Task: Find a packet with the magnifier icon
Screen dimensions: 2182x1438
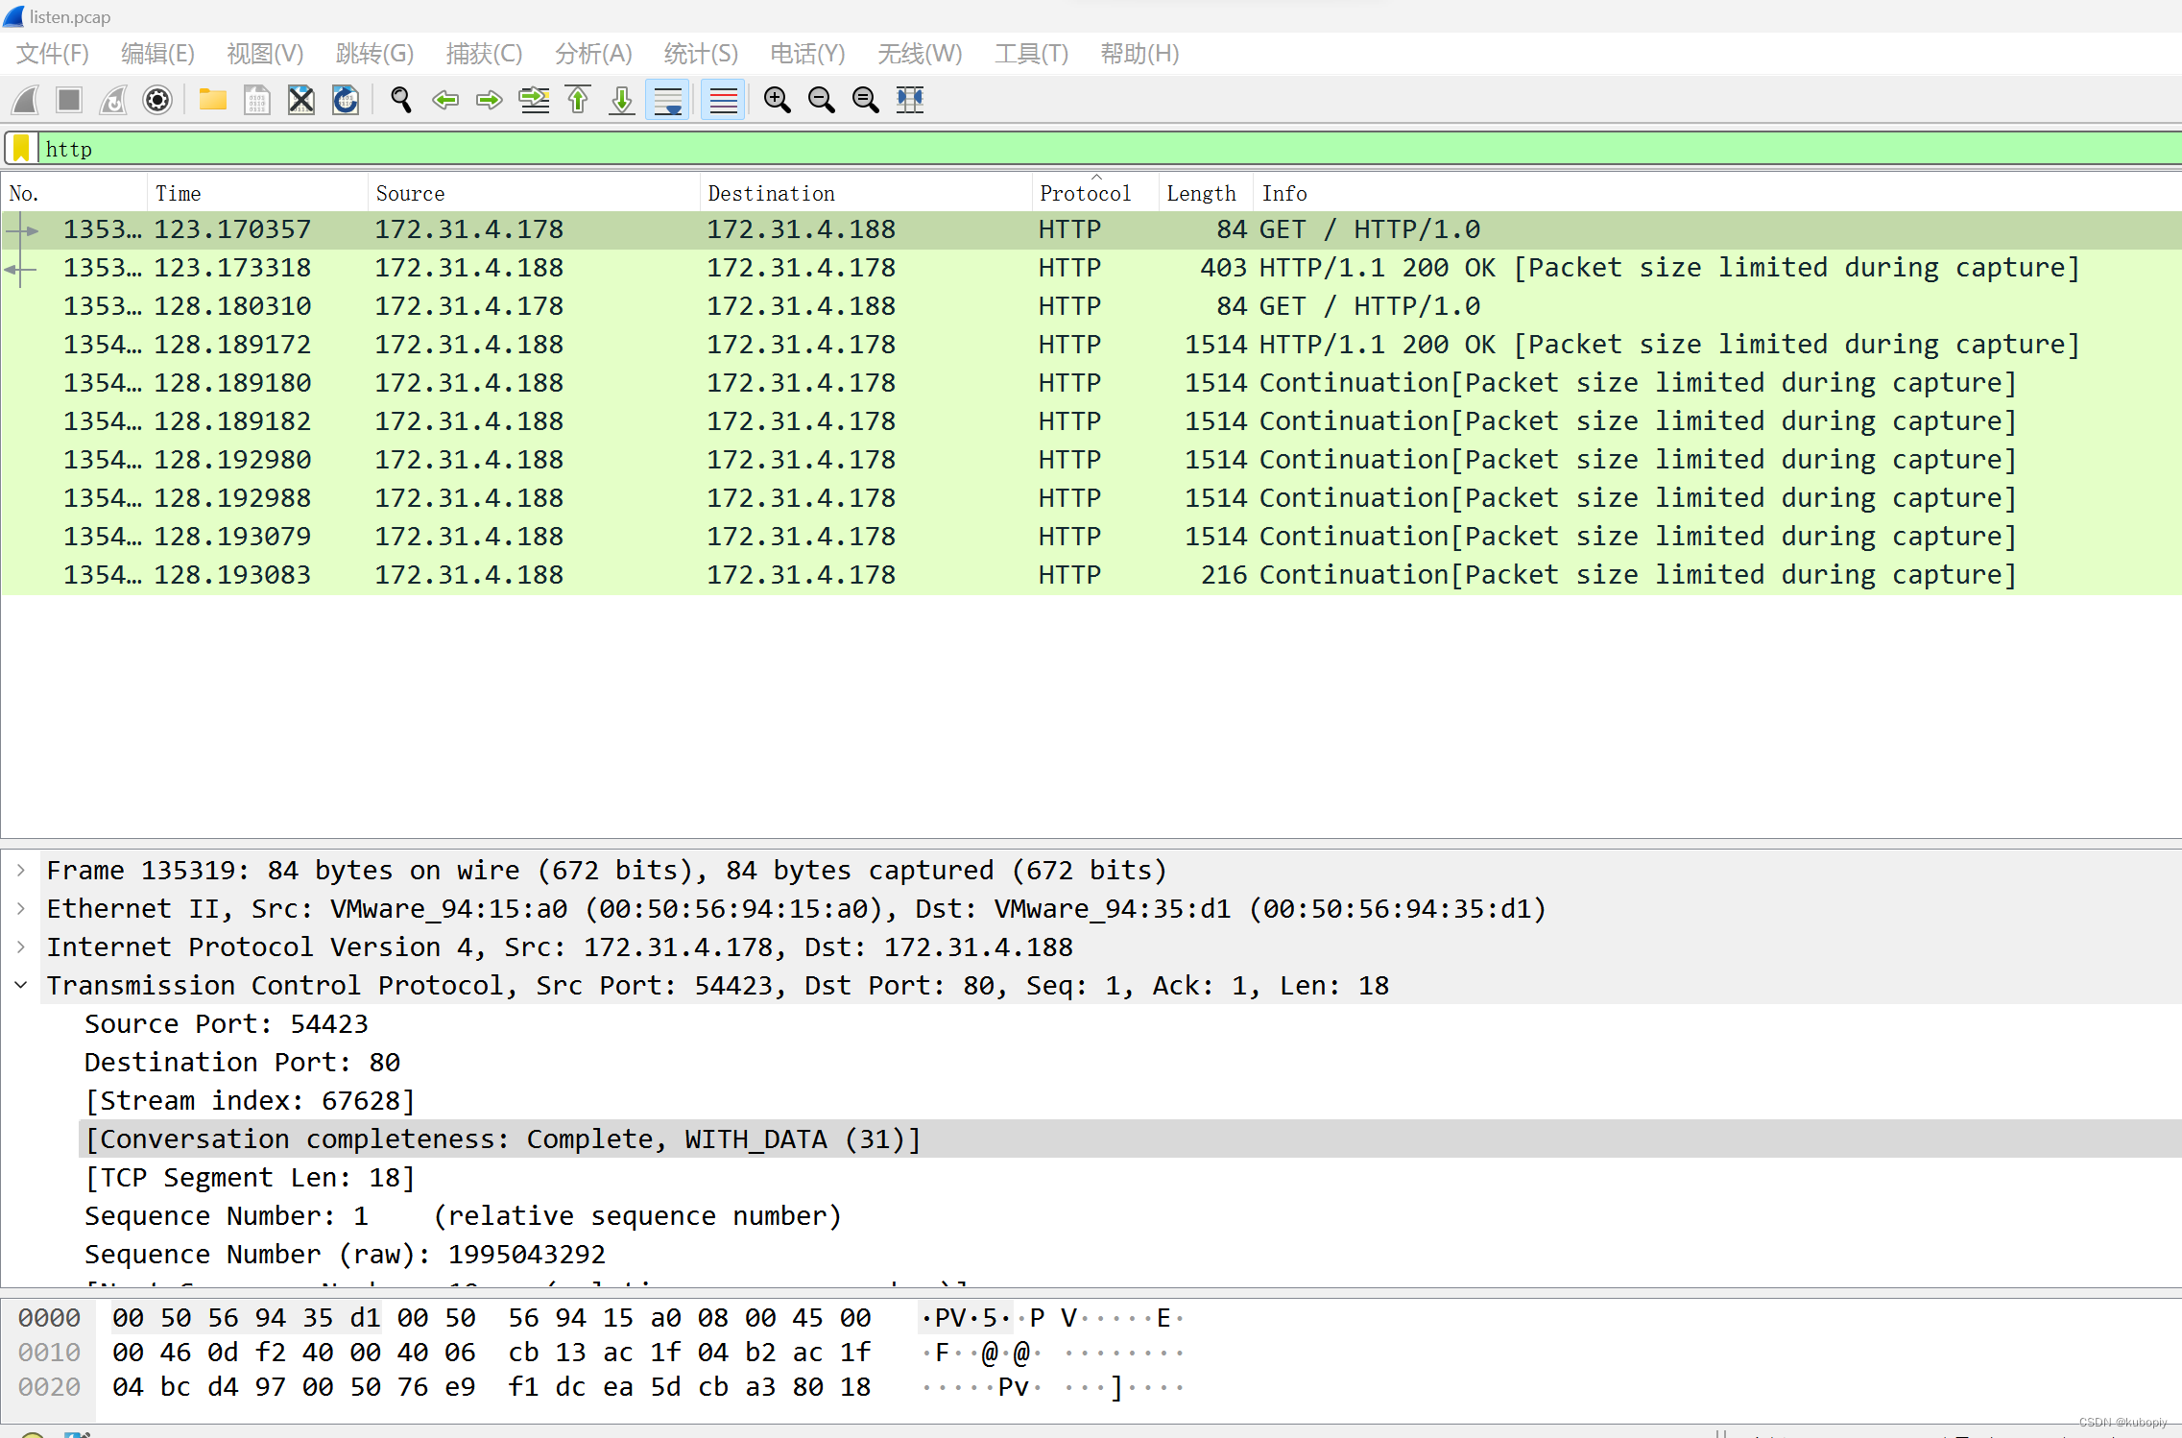Action: click(x=400, y=100)
